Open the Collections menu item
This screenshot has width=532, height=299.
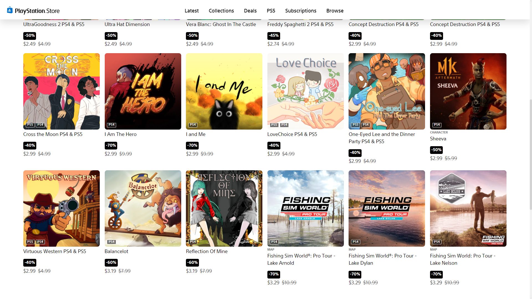(x=221, y=11)
